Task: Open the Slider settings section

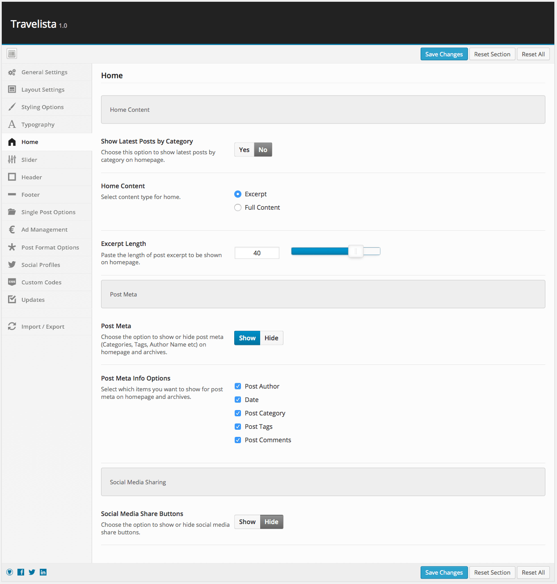Action: (x=47, y=160)
